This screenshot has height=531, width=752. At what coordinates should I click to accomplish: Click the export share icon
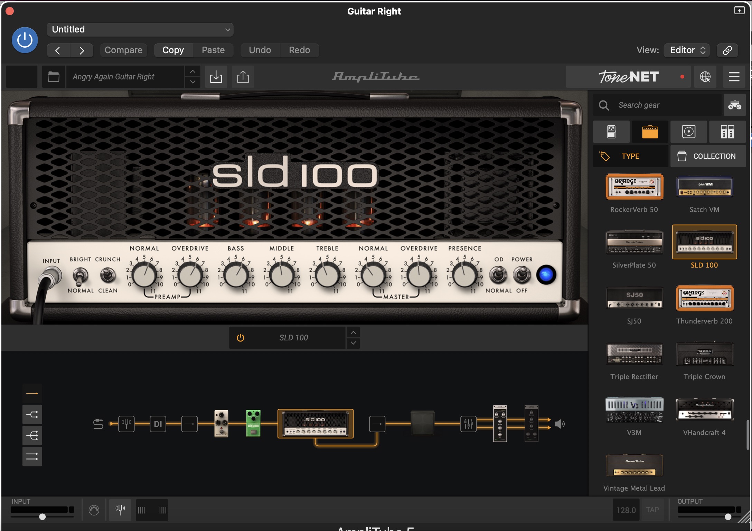coord(243,77)
